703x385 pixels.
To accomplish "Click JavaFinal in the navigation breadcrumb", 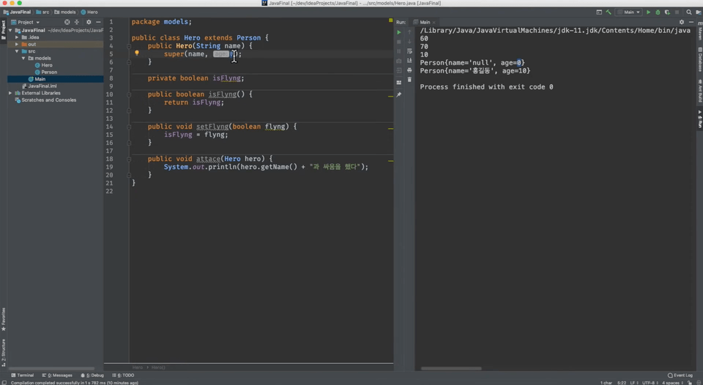I will pos(17,12).
